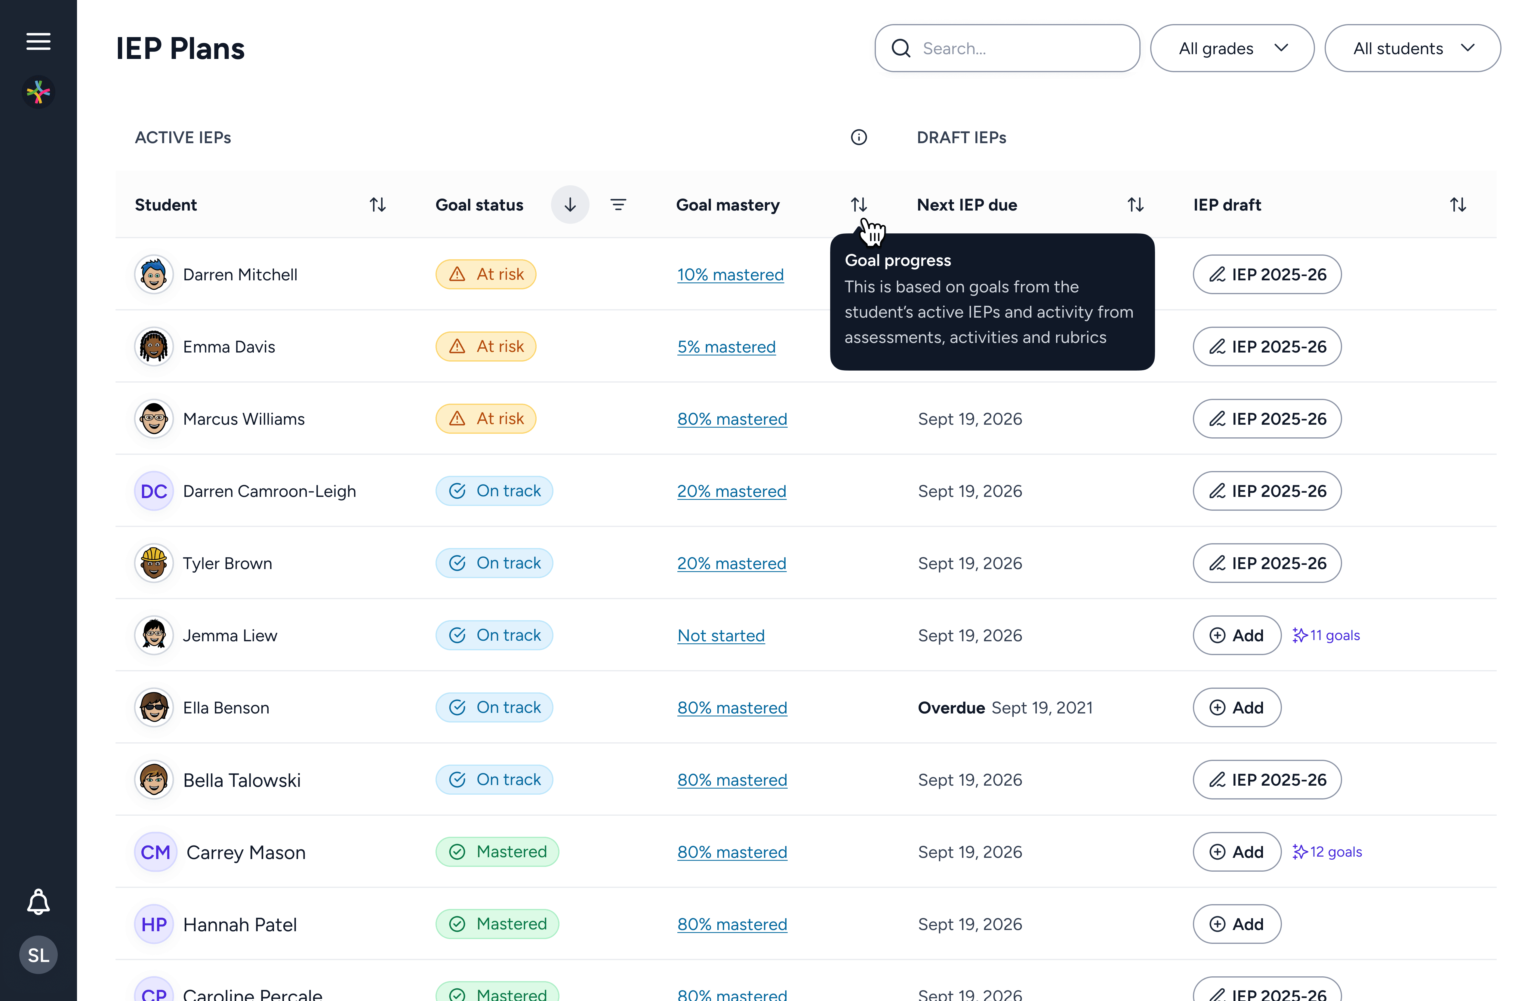Open Darren Mitchell's IEP 2025-26 draft
Viewport: 1540px width, 1001px height.
[x=1267, y=275]
